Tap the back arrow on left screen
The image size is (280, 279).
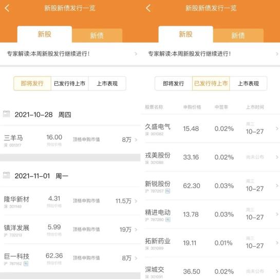pos(7,8)
